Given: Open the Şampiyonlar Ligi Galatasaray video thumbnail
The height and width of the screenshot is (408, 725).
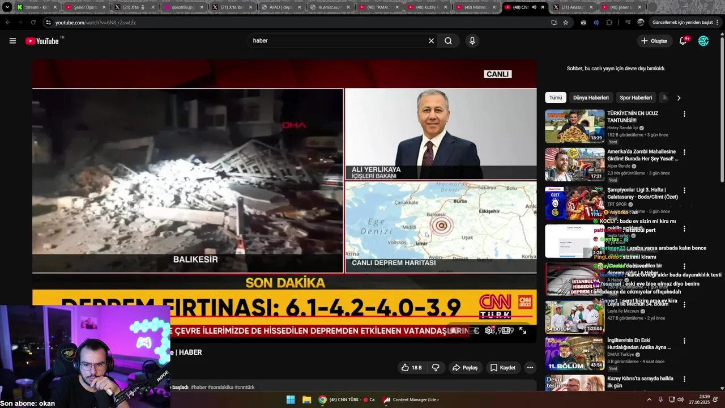Looking at the screenshot, I should [574, 202].
